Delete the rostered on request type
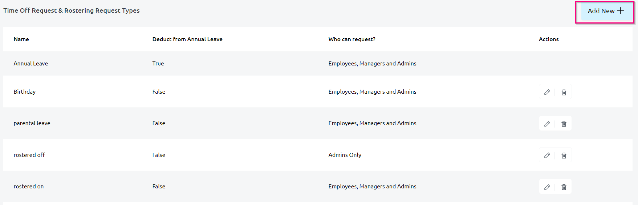Viewport: 638px width, 205px height. pyautogui.click(x=564, y=187)
